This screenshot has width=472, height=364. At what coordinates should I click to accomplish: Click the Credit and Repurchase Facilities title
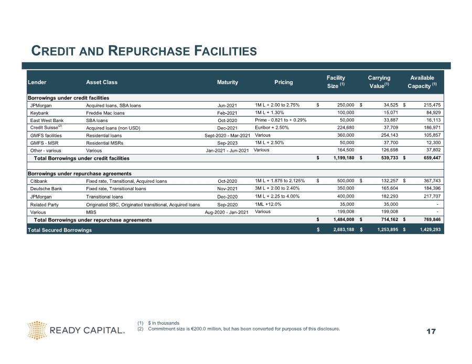pyautogui.click(x=144, y=51)
